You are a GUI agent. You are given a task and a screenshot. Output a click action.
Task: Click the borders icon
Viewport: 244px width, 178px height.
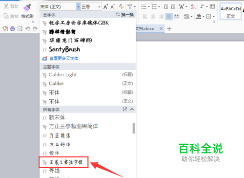pos(209,16)
